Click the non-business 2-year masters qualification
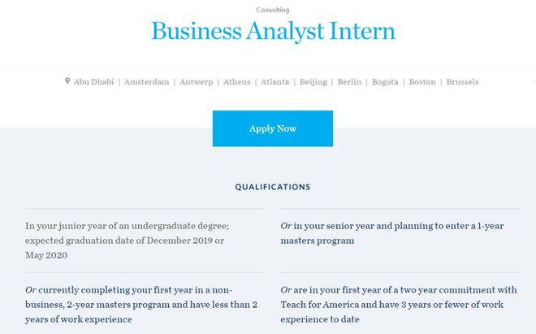This screenshot has height=334, width=536. (x=141, y=305)
